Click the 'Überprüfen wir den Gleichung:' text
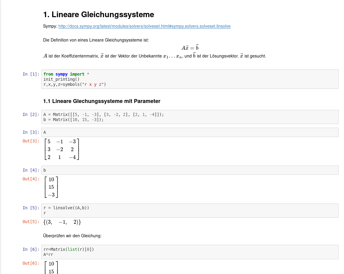The height and width of the screenshot is (274, 344). pos(72,235)
